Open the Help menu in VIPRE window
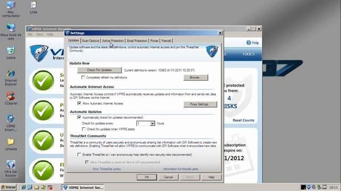This screenshot has height=191, width=341. click(50, 34)
